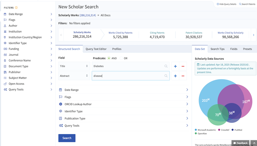Click the filters info icon

[16, 8]
